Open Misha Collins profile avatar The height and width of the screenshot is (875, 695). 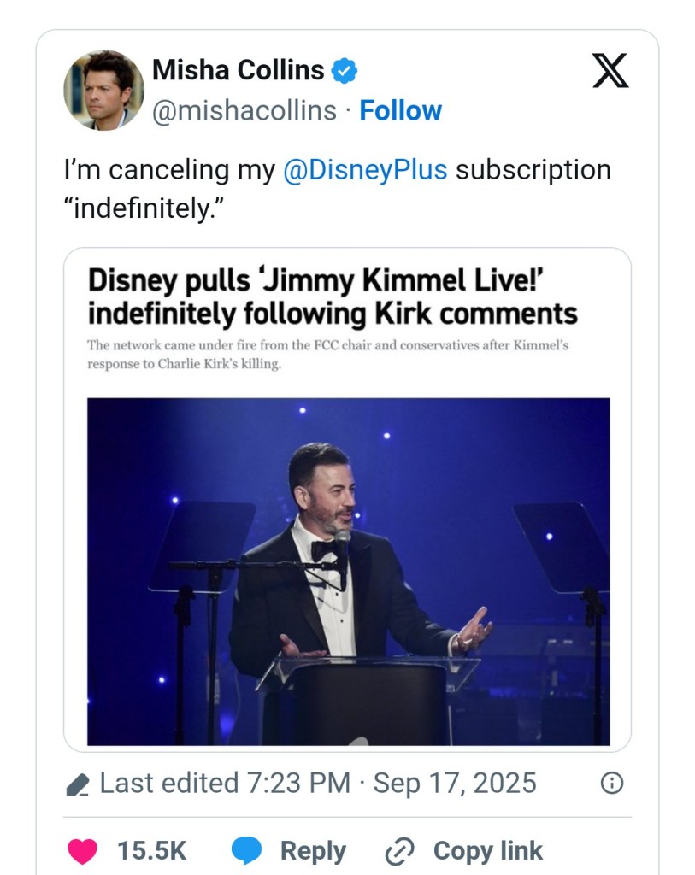tap(103, 90)
